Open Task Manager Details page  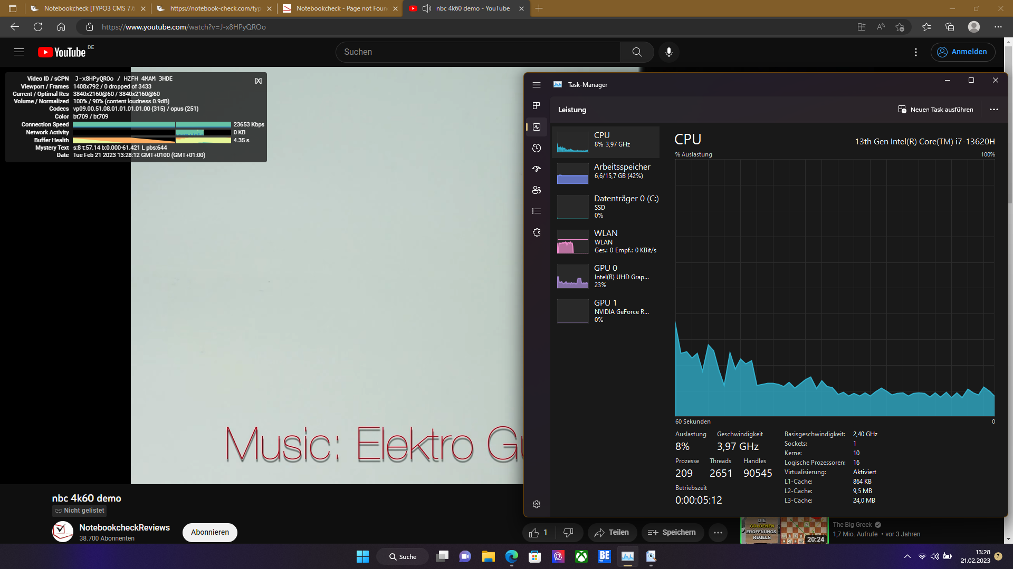coord(537,211)
